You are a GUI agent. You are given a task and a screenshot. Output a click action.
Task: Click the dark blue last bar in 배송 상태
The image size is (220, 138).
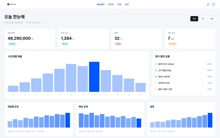click(139, 123)
